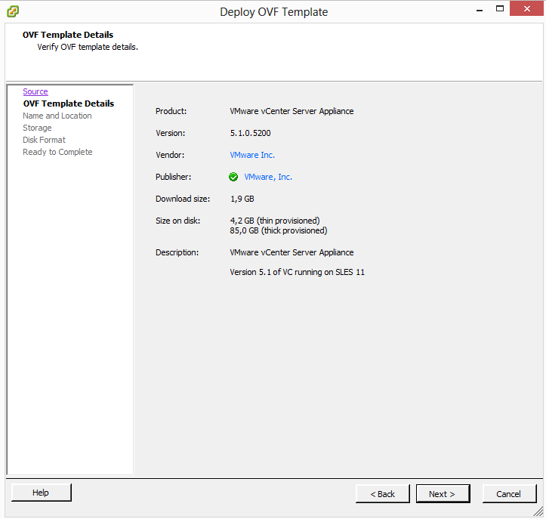Click the resize grip at window corner
The height and width of the screenshot is (519, 546).
(x=538, y=511)
